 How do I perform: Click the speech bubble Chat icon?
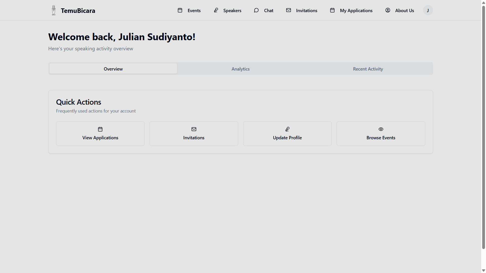tap(256, 10)
